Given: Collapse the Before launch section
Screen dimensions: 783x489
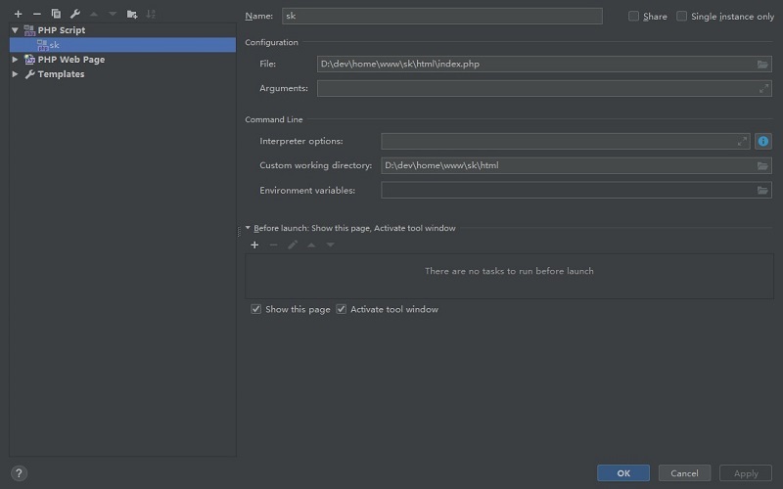Looking at the screenshot, I should [249, 228].
